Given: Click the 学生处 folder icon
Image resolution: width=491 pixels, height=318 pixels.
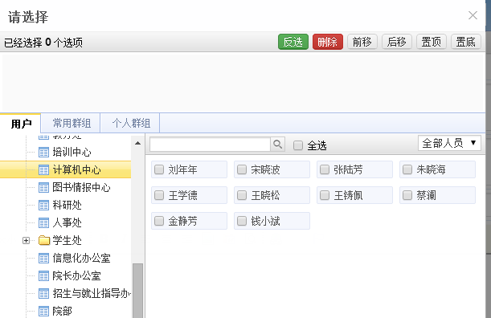Looking at the screenshot, I should pyautogui.click(x=44, y=240).
